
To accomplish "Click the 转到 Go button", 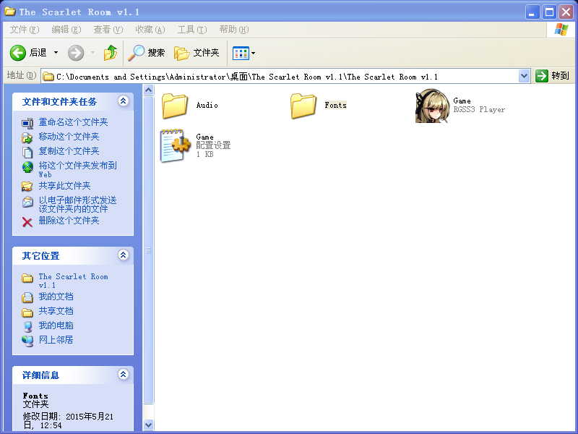I will 553,76.
